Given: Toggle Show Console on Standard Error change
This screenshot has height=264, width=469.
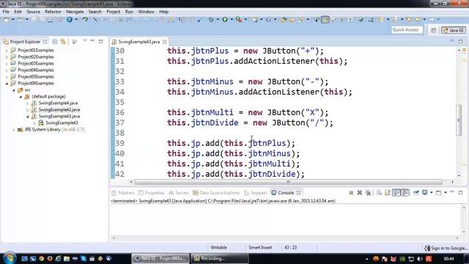Looking at the screenshot, I should click(405, 193).
